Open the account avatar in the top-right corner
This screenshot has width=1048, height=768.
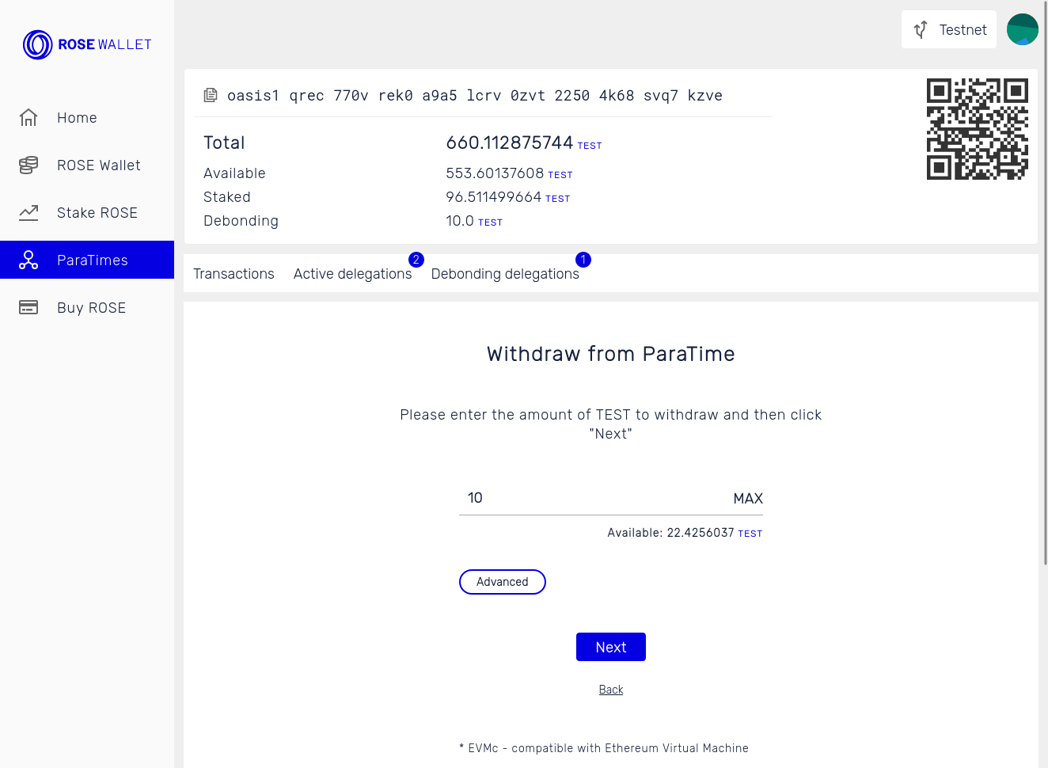pos(1022,29)
